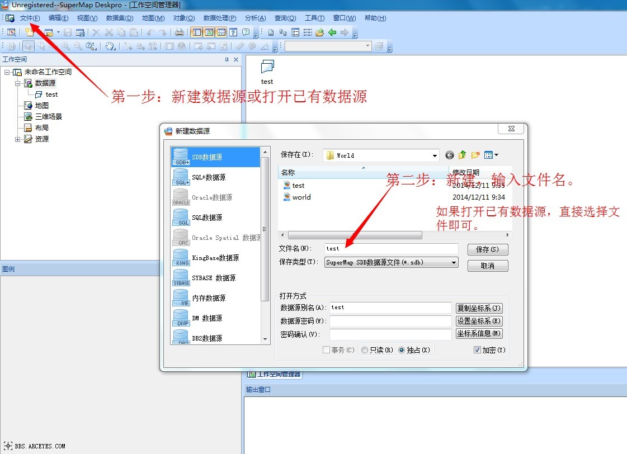Collapse the 未命名工作空间 tree node
This screenshot has width=627, height=454.
point(7,72)
